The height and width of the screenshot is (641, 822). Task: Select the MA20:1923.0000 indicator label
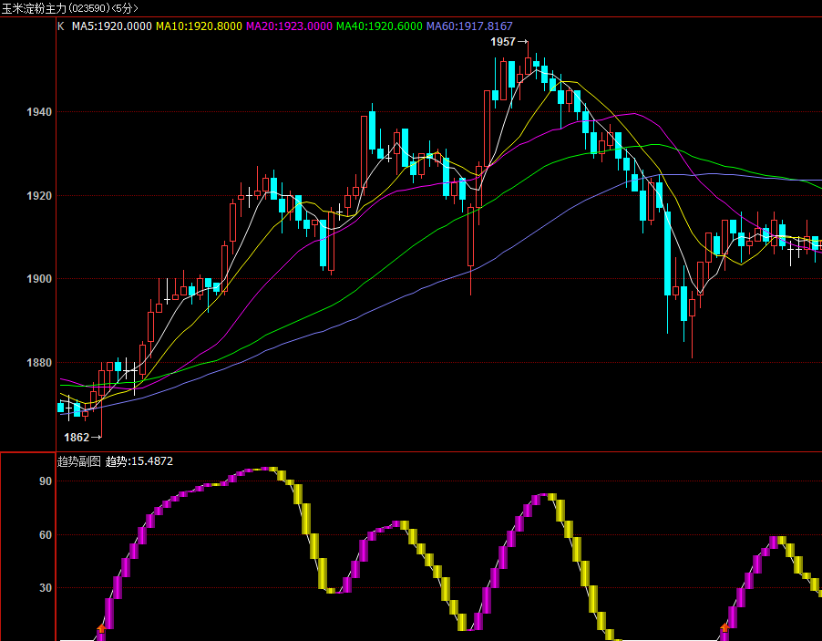(x=290, y=26)
